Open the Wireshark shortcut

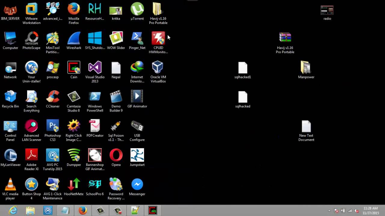(x=74, y=41)
